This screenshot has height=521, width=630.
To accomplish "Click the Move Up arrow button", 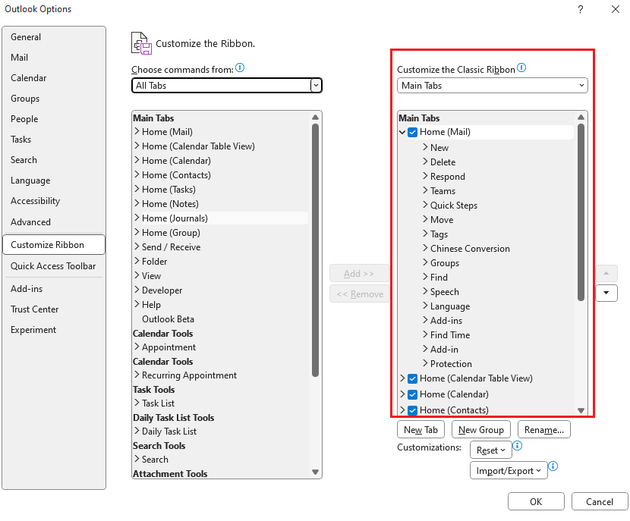I will click(606, 273).
